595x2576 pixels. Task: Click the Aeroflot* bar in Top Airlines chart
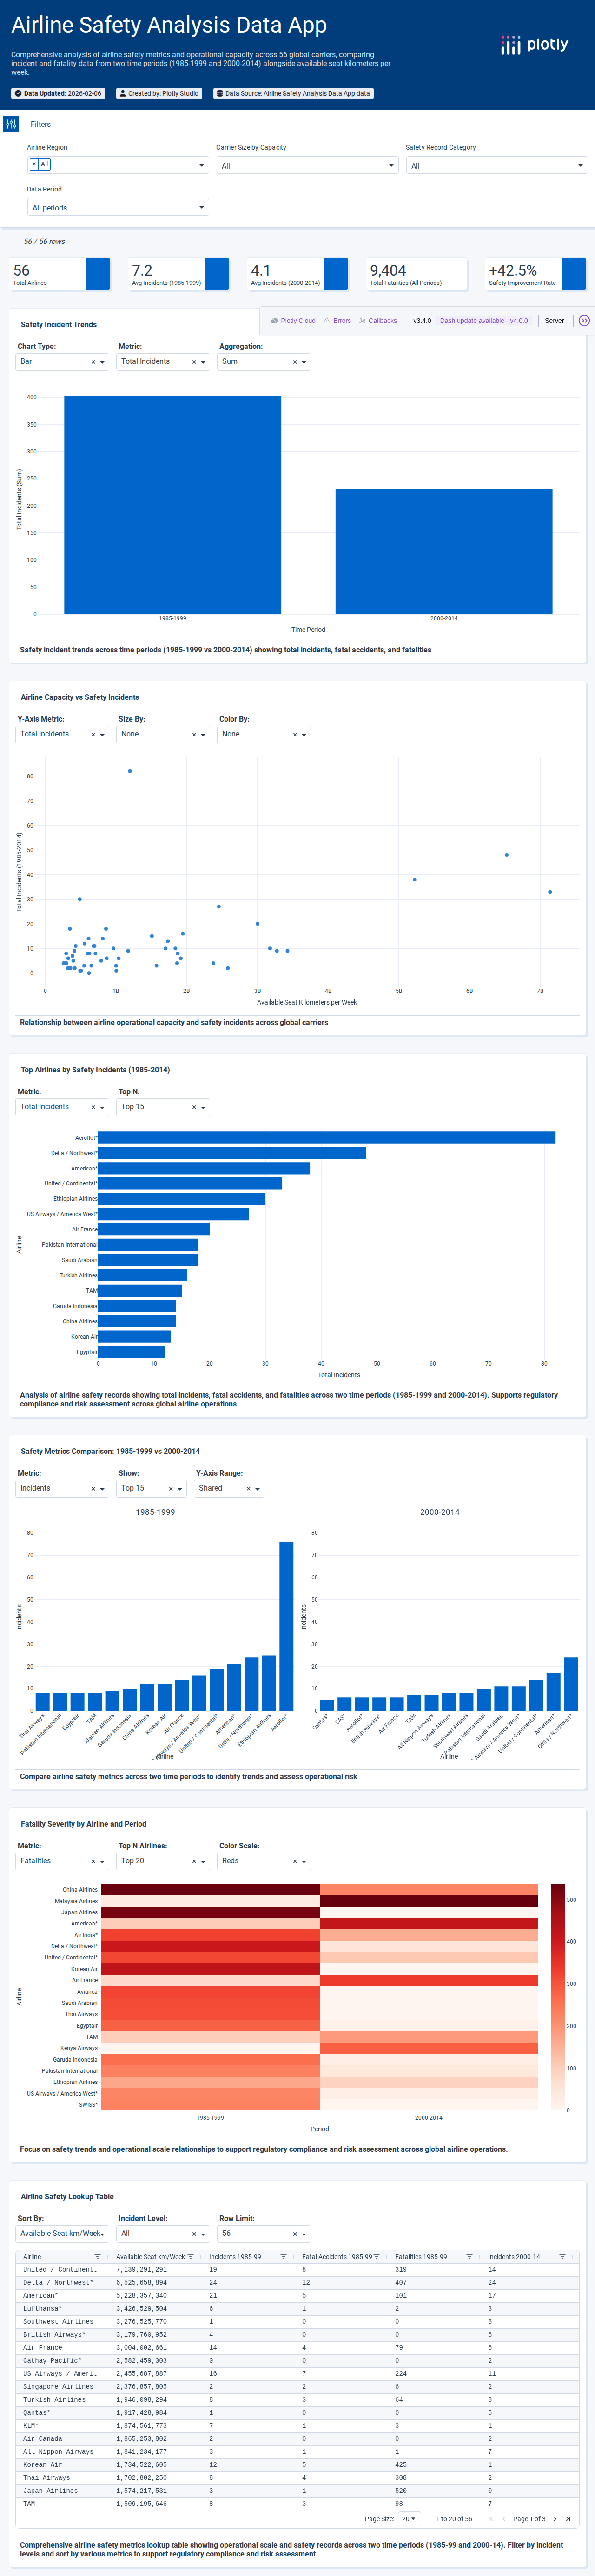tap(327, 1138)
